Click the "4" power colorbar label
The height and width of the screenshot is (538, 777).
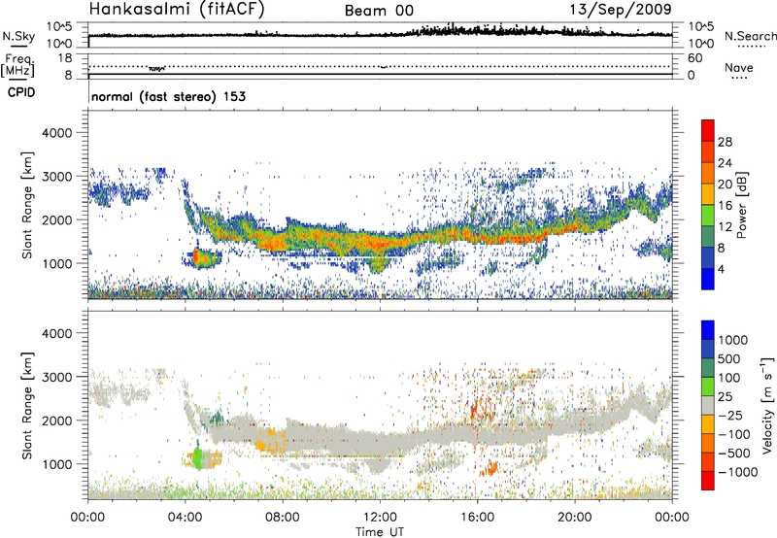721,269
